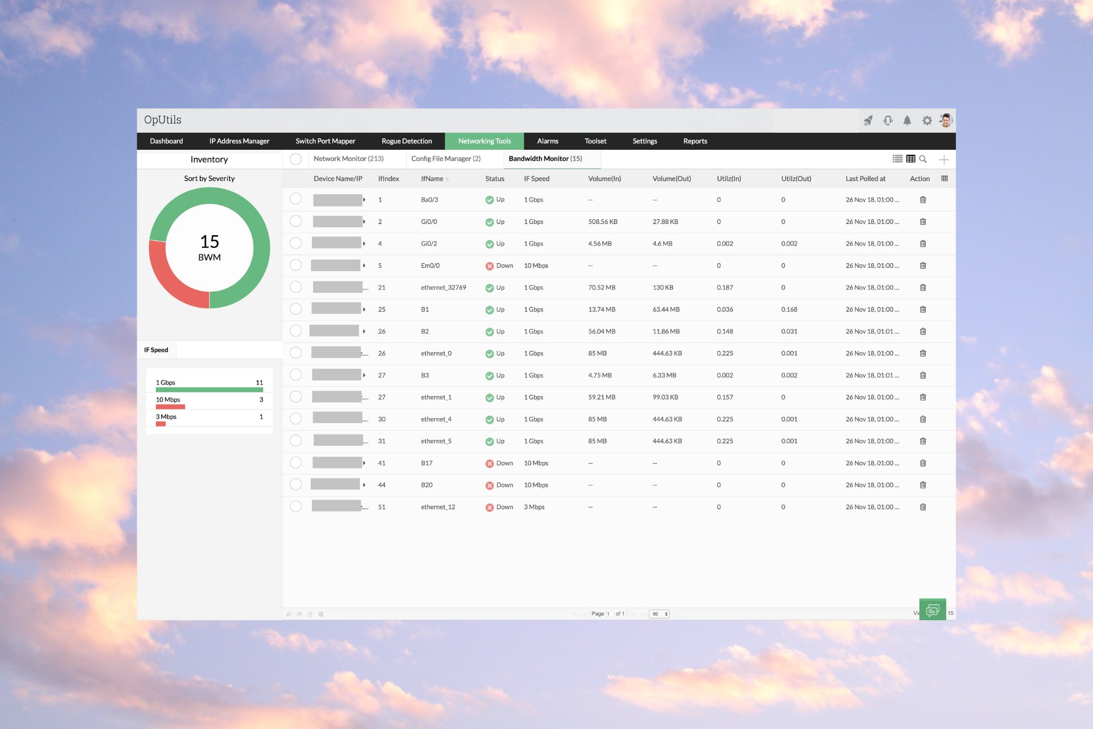Sort by Status column header
Screen dimensions: 1093x729
(495, 179)
